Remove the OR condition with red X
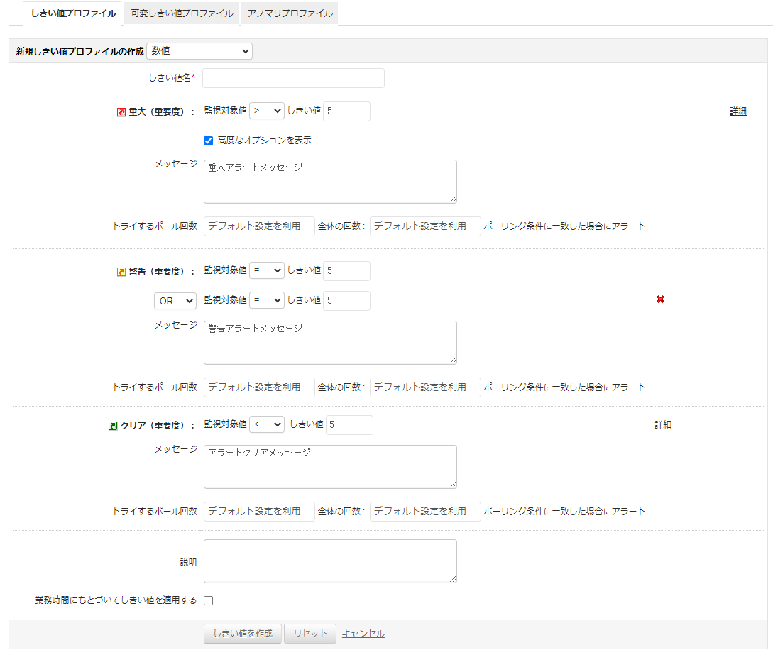This screenshot has height=650, width=773. pos(660,299)
